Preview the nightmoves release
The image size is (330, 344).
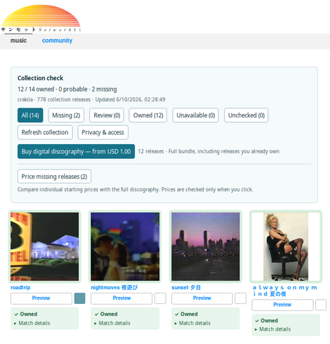pyautogui.click(x=121, y=298)
